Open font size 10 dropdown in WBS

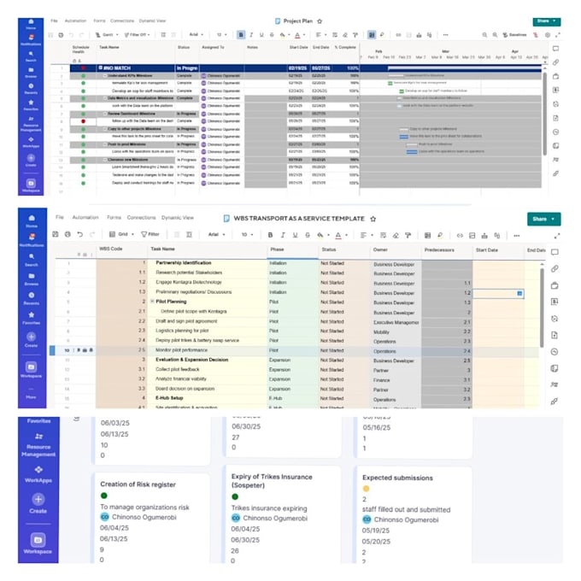point(248,235)
